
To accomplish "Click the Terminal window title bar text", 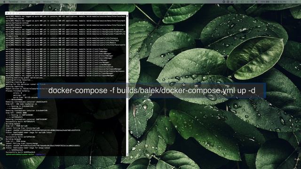I will (69, 13).
